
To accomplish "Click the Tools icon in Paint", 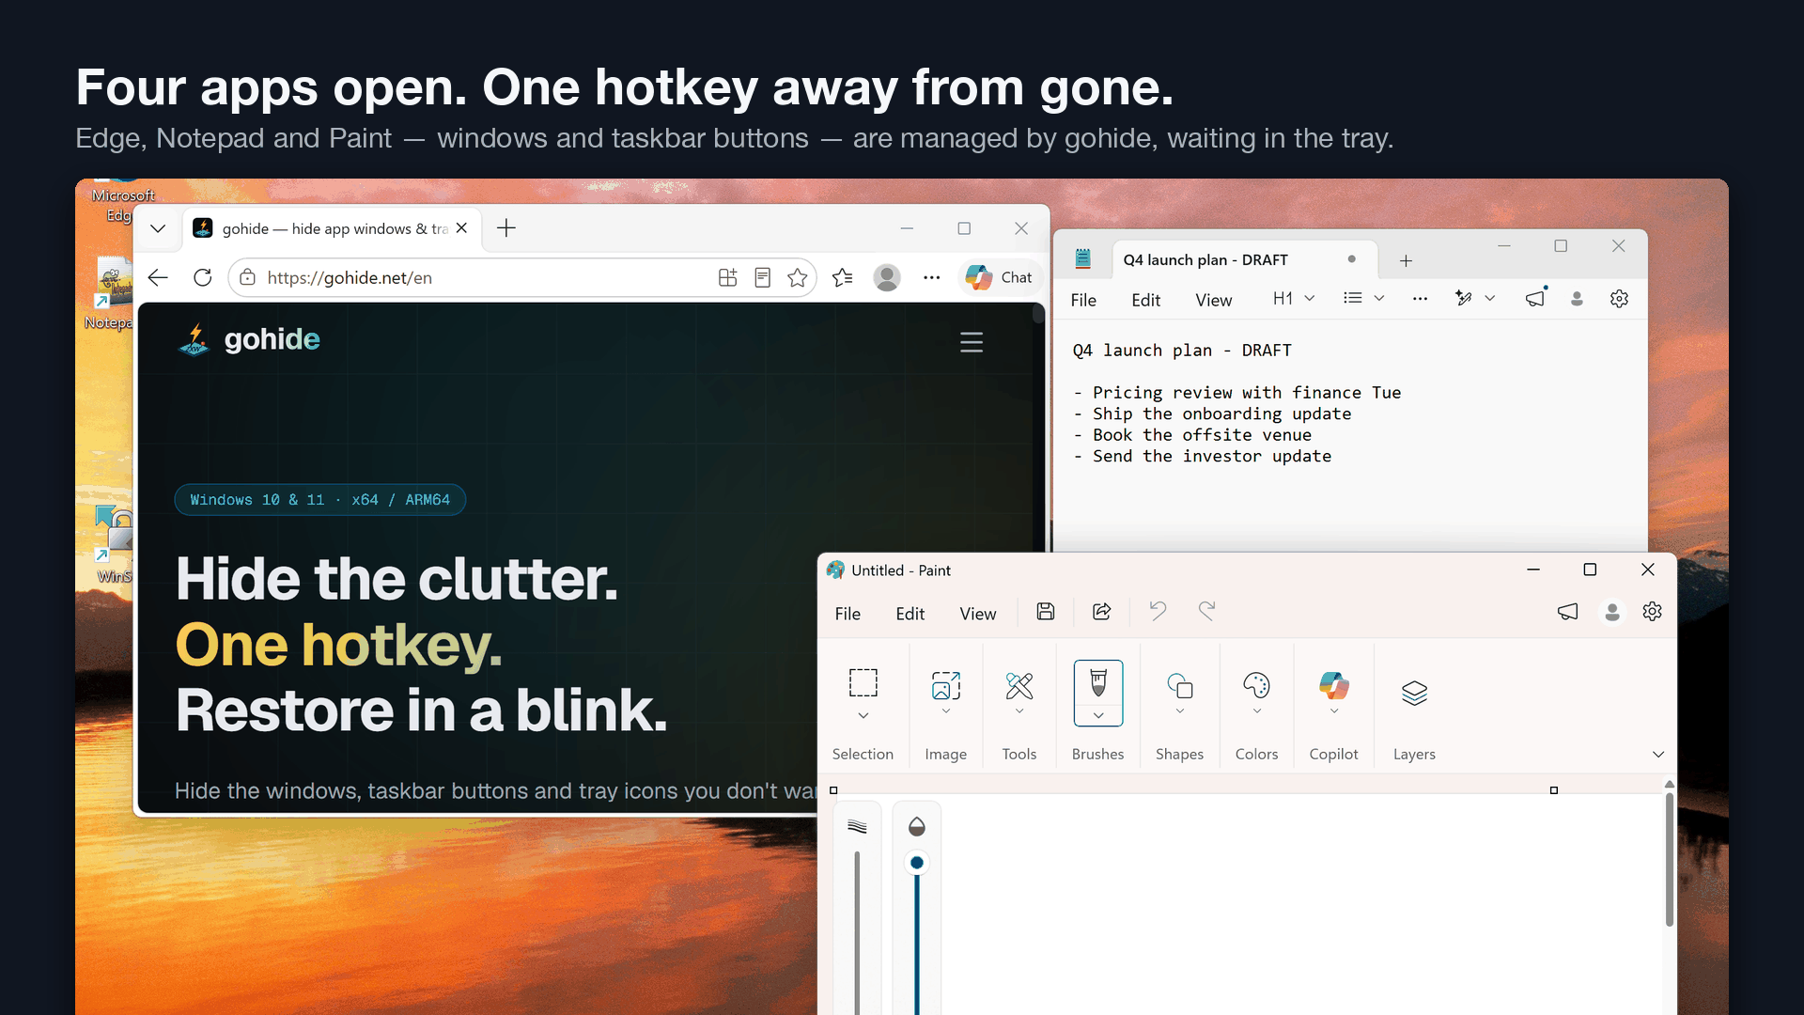I will pyautogui.click(x=1019, y=685).
